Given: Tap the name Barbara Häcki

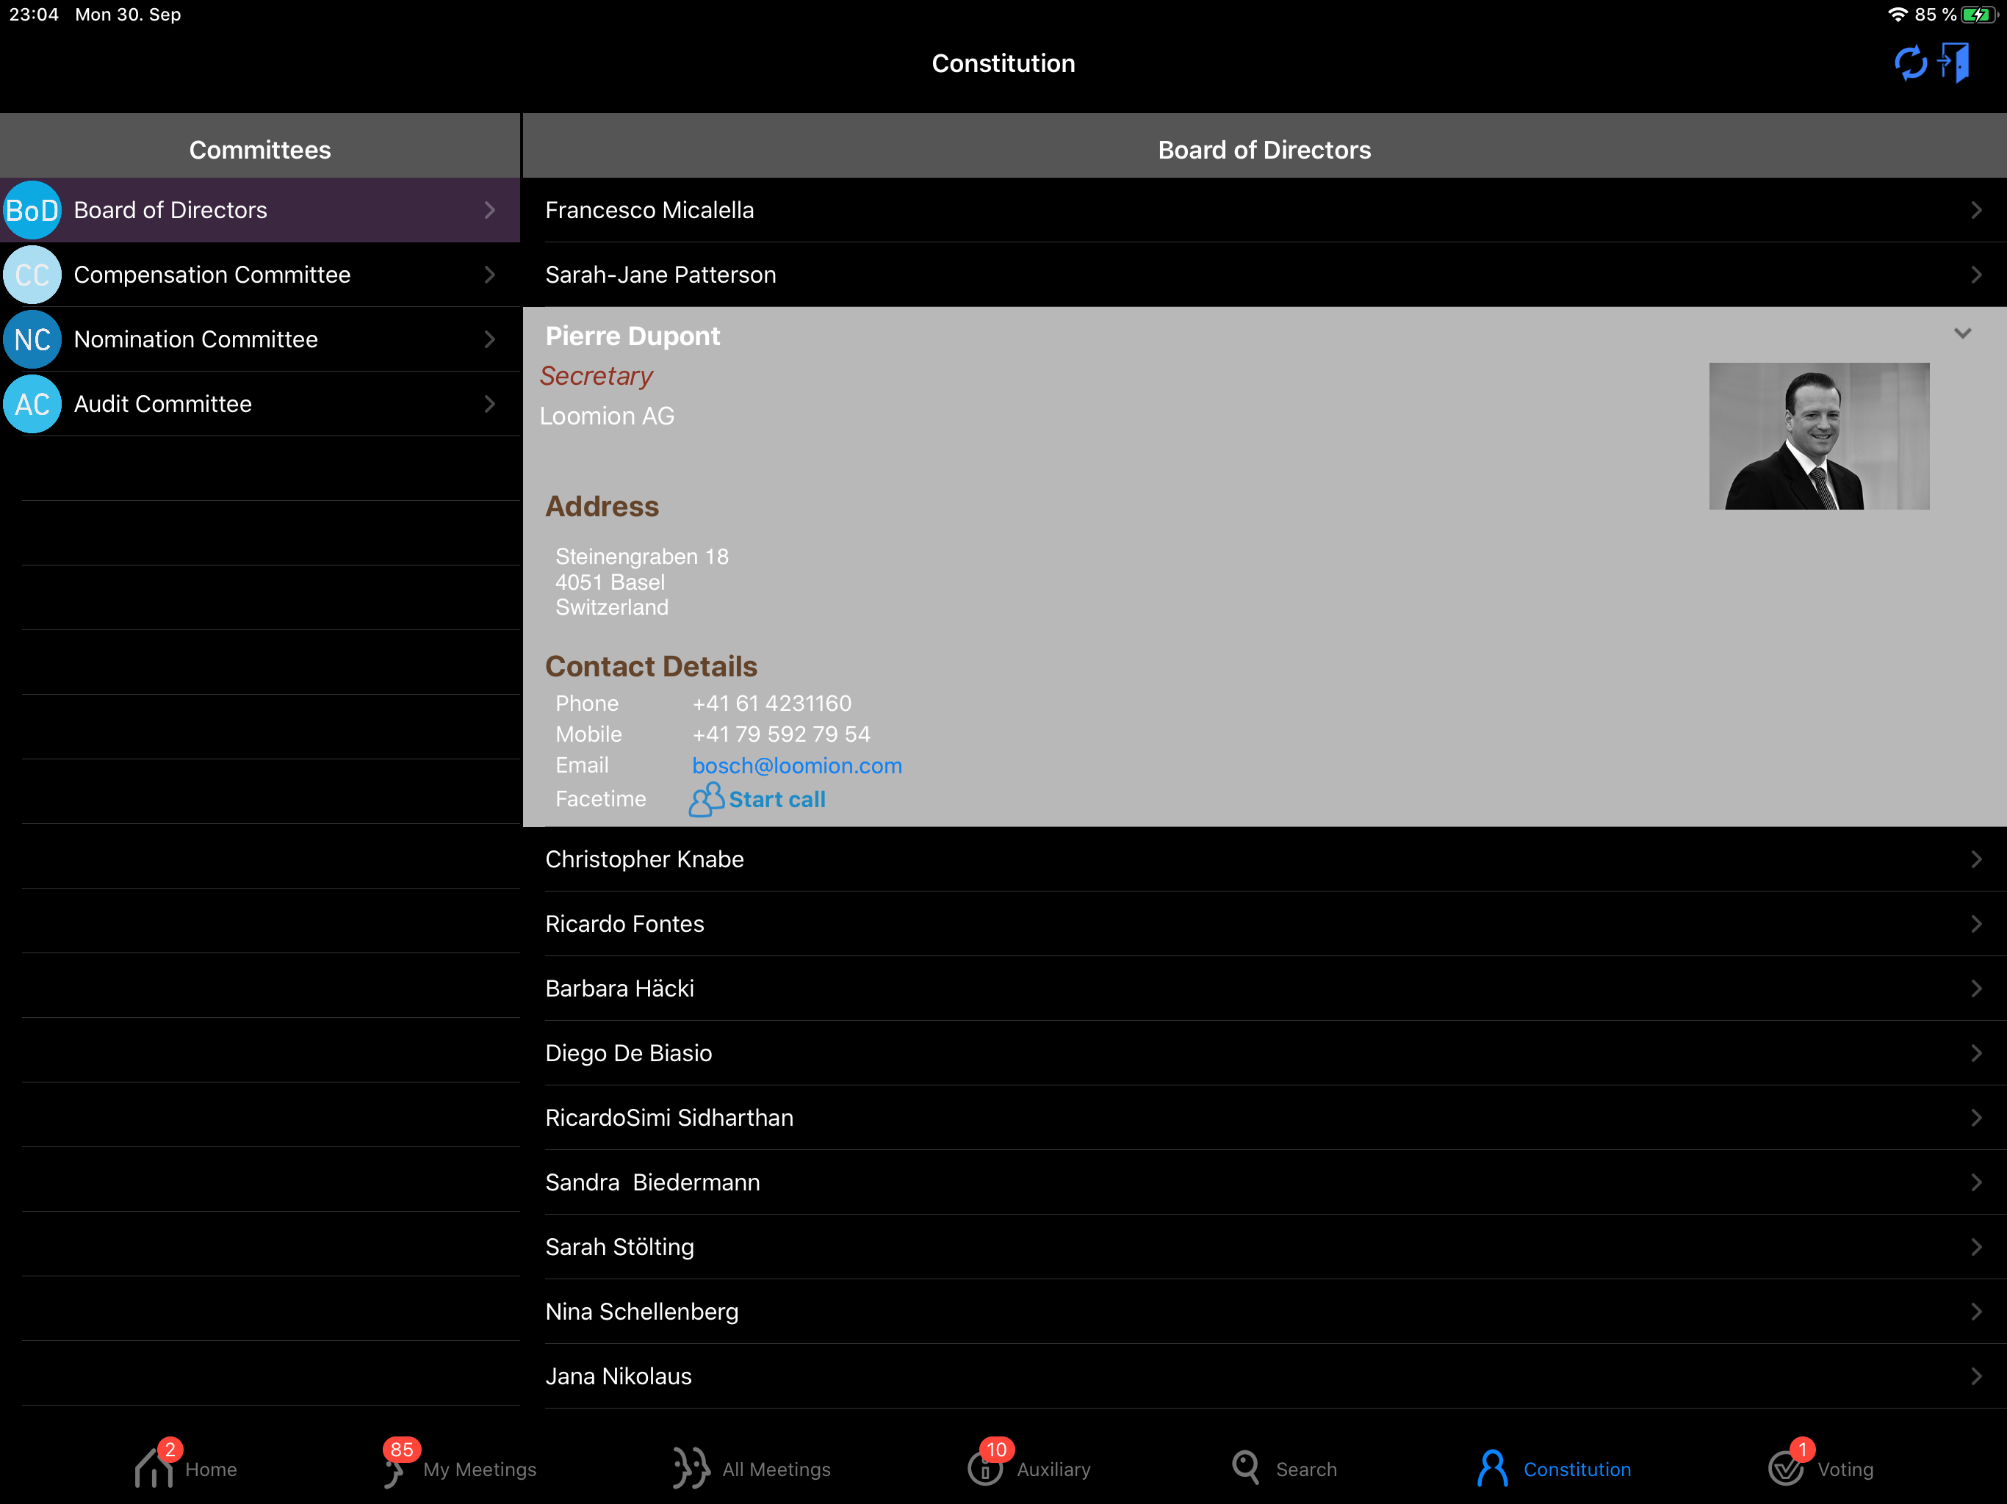Looking at the screenshot, I should click(x=620, y=988).
